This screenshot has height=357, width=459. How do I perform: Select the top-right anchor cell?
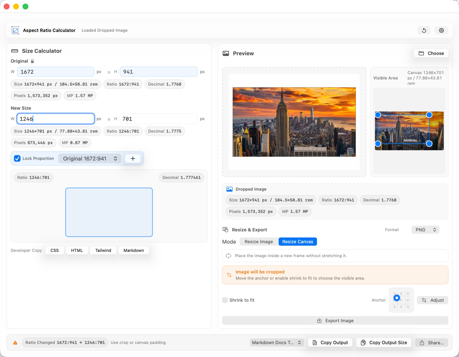408,293
